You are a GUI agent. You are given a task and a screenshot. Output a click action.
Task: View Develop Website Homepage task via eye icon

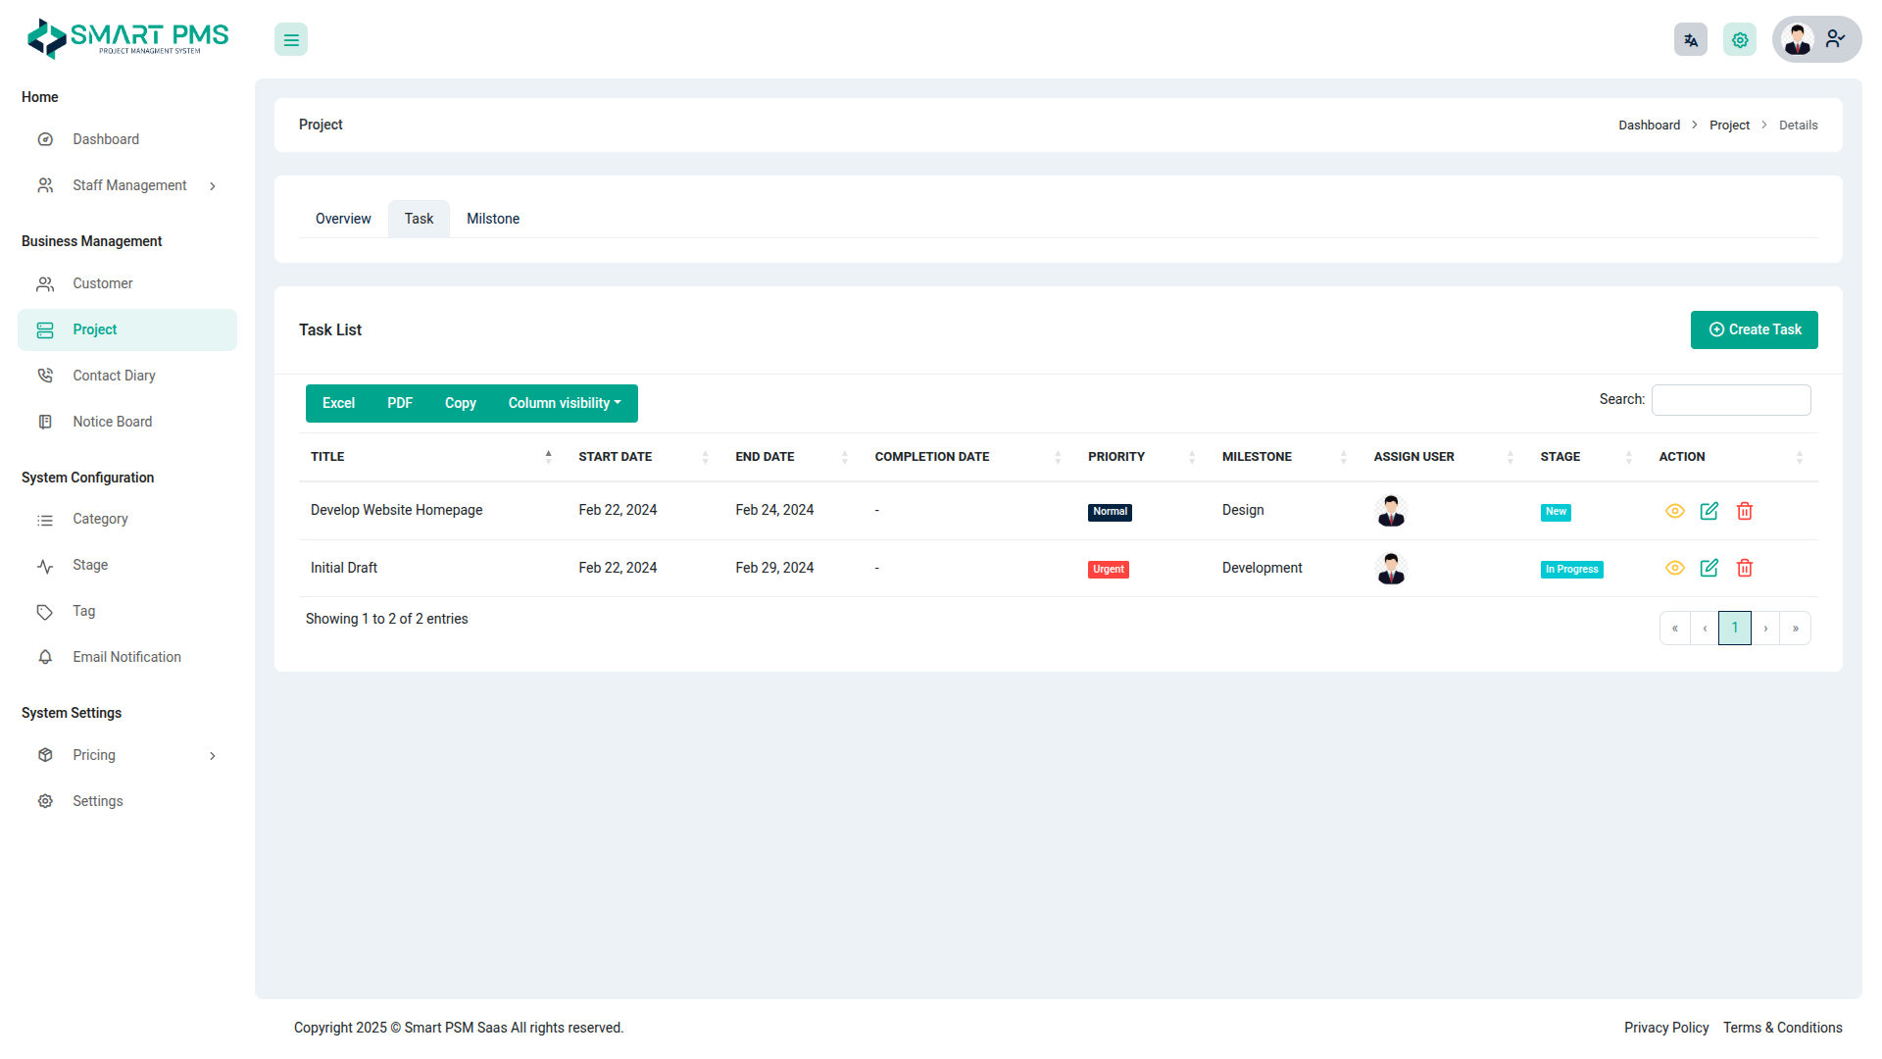point(1674,511)
